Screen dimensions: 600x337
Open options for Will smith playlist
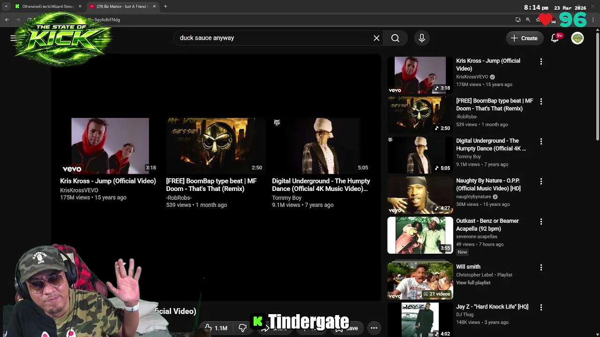pos(541,267)
